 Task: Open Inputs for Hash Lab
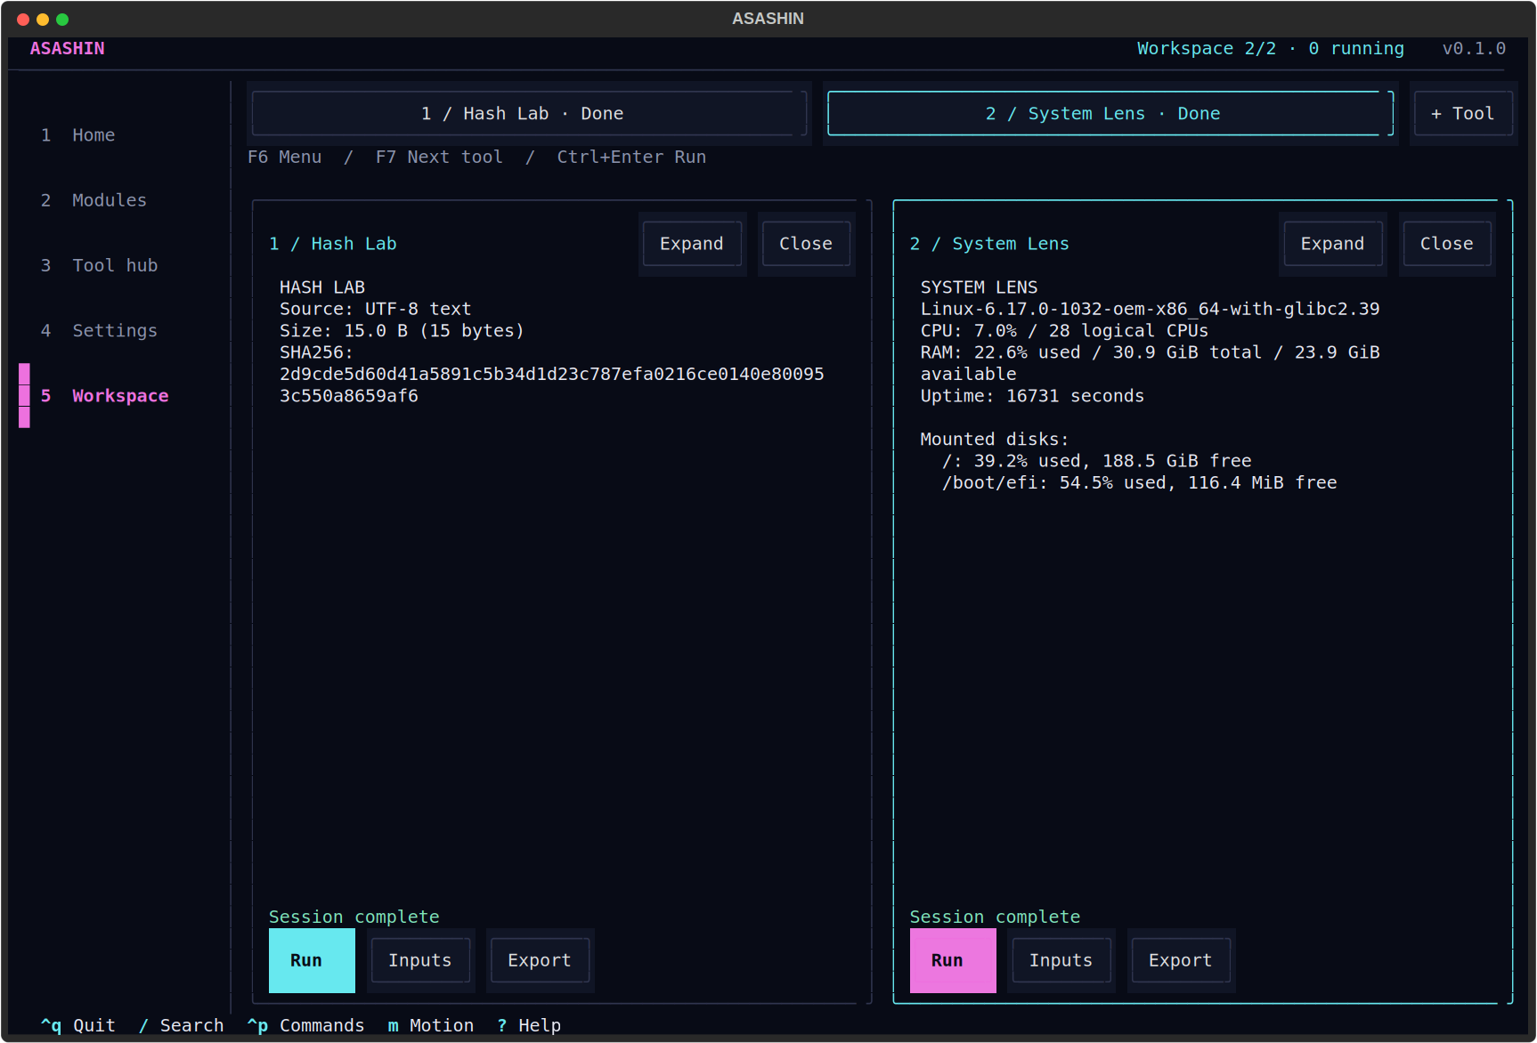coord(420,960)
